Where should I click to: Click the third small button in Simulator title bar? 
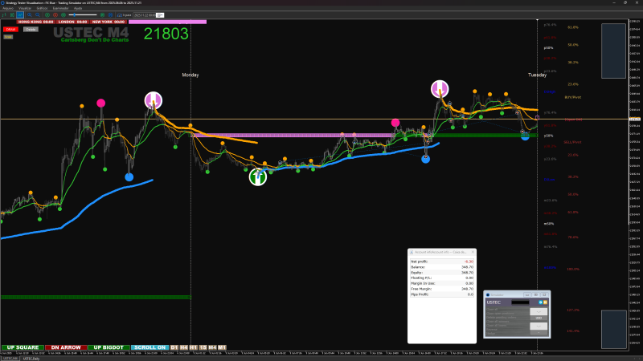point(544,294)
